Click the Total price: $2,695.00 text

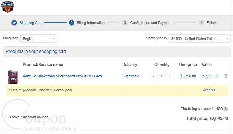click(207, 118)
